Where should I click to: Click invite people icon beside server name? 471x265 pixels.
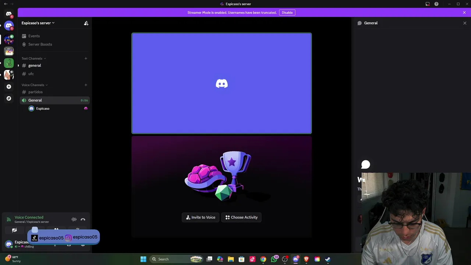click(86, 23)
